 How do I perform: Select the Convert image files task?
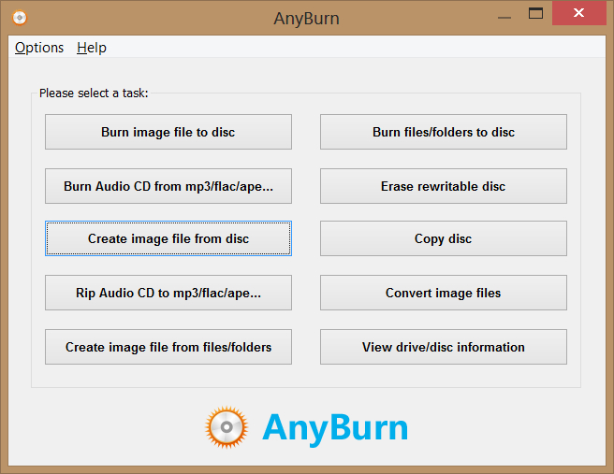[x=444, y=293]
